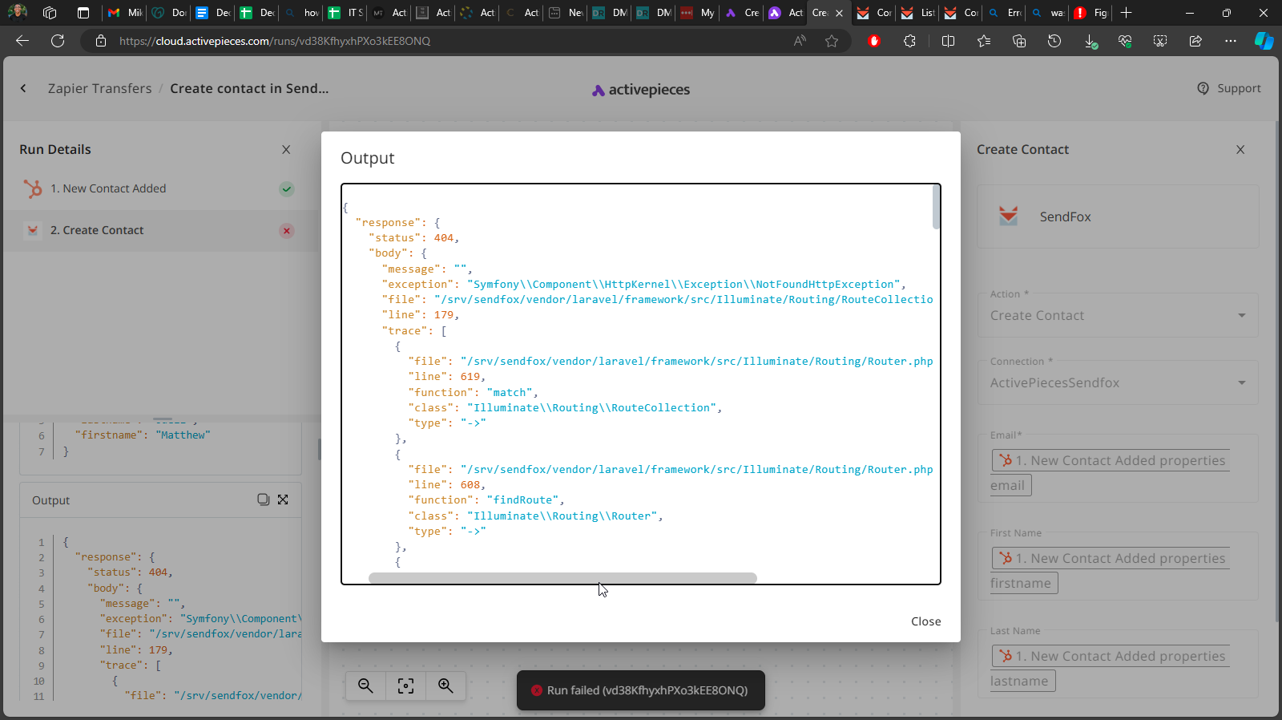Open Collections icon in toolbar
Viewport: 1282px width, 720px height.
[x=1019, y=41]
